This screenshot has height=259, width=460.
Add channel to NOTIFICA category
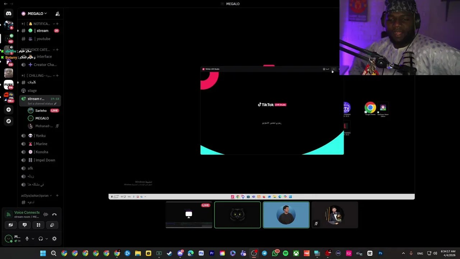coord(57,24)
